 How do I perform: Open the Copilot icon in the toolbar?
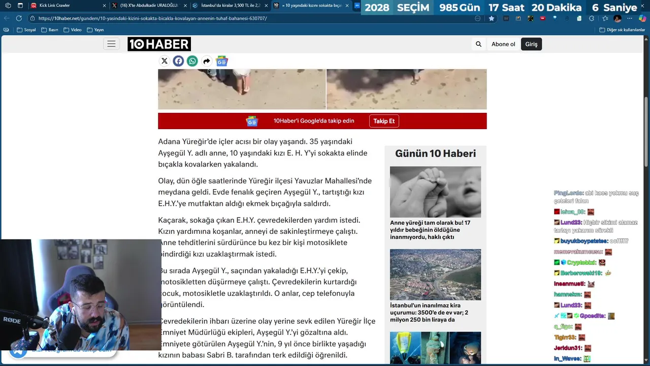pyautogui.click(x=642, y=18)
